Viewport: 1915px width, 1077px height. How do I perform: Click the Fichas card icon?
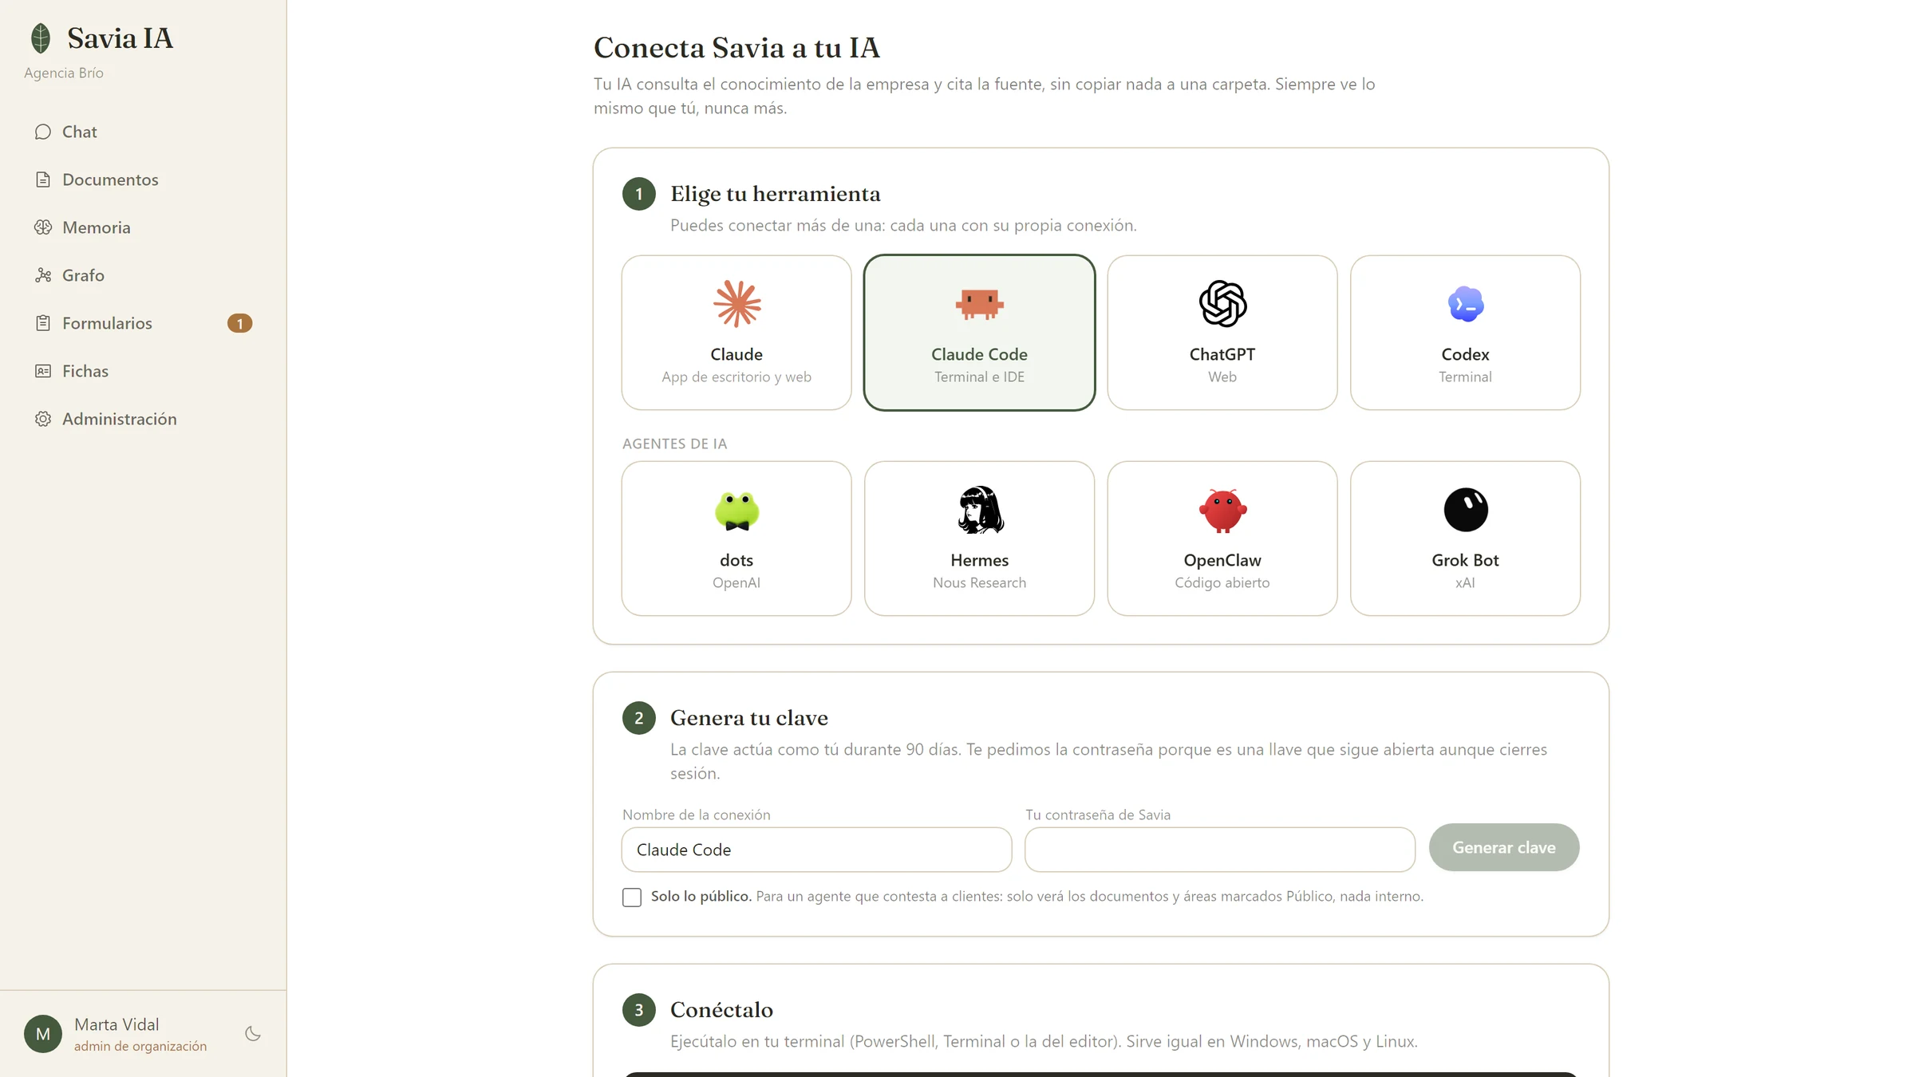click(x=43, y=371)
